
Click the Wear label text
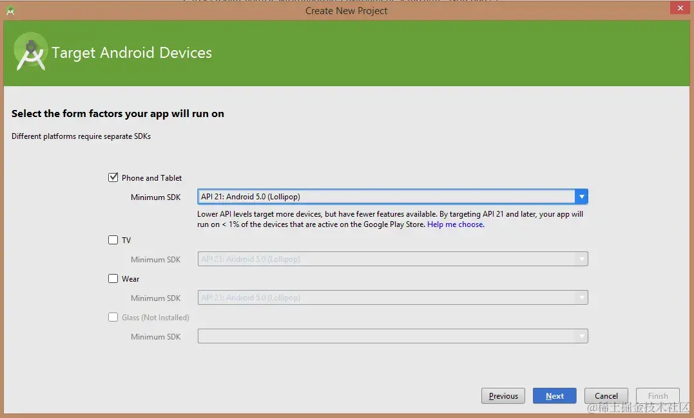tap(131, 279)
